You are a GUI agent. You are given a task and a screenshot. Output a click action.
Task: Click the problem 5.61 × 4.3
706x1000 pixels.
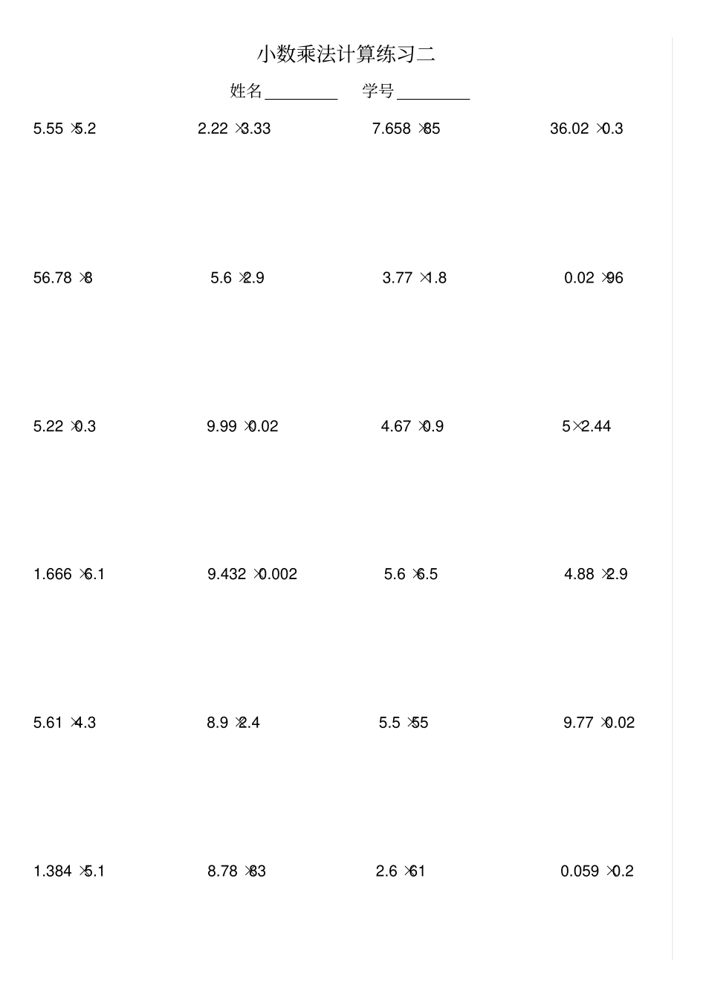(x=65, y=723)
